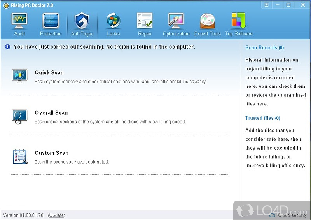Viewport: 311px width, 220px height.
Task: Select the Protection brick wall icon
Action: (x=51, y=24)
